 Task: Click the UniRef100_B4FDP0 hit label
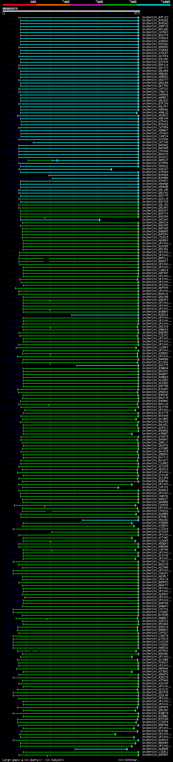point(155,234)
